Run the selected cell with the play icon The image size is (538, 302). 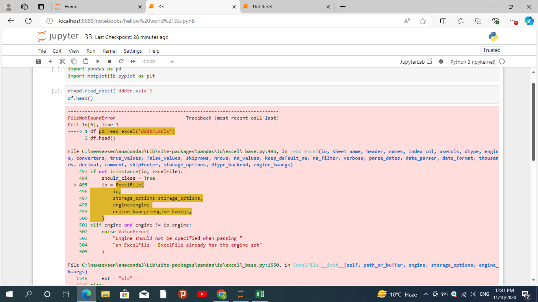[98, 61]
